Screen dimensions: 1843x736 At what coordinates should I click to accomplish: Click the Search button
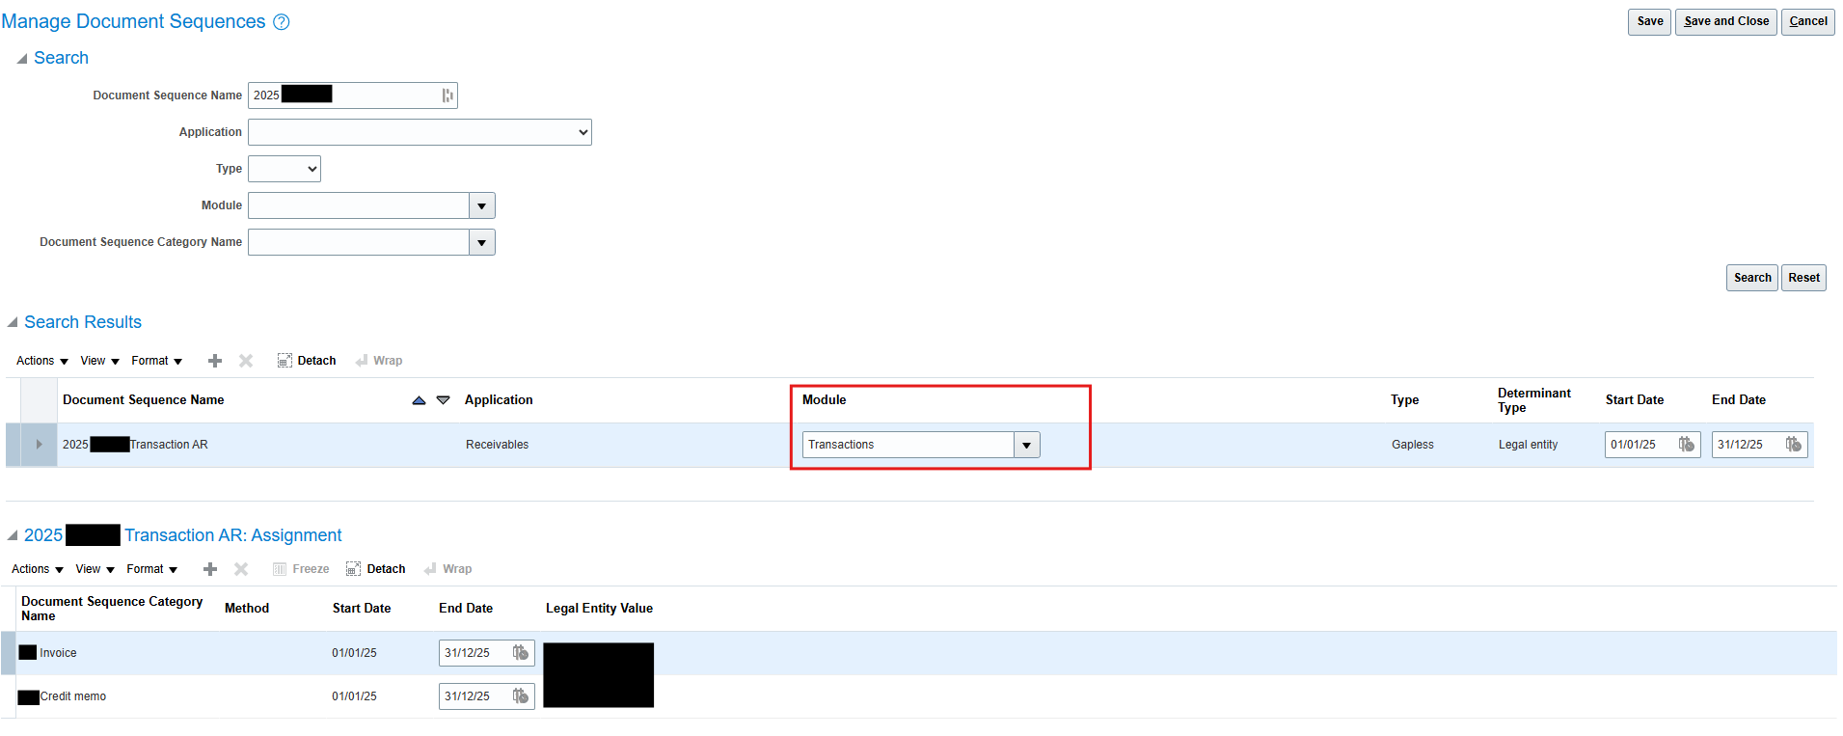1752,278
